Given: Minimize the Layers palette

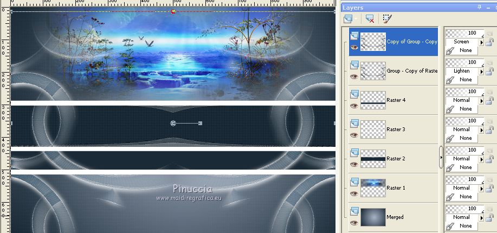Looking at the screenshot, I should [x=489, y=7].
